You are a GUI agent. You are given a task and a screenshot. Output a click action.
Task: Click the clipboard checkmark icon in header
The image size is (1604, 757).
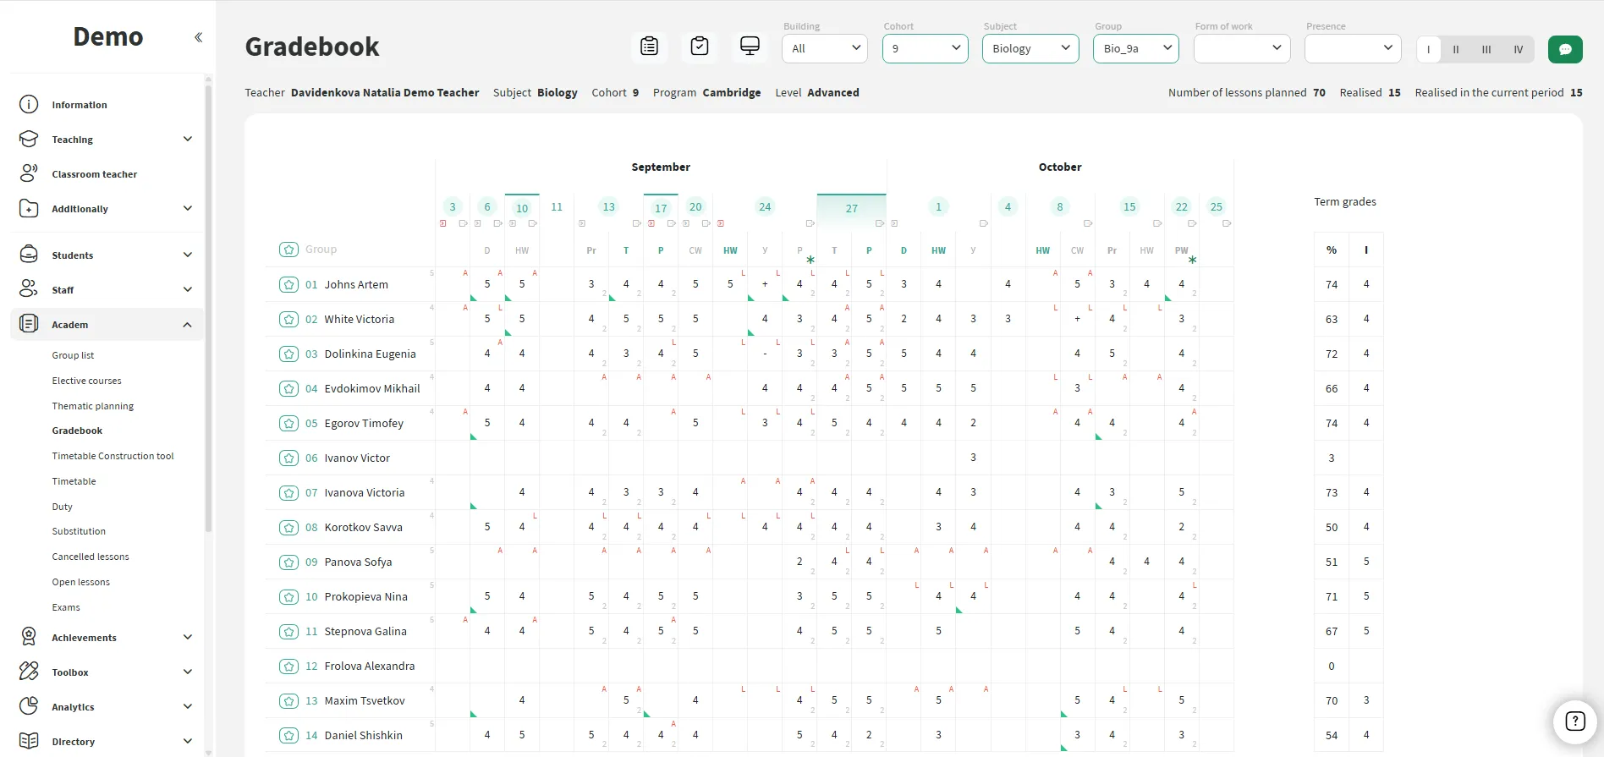700,47
